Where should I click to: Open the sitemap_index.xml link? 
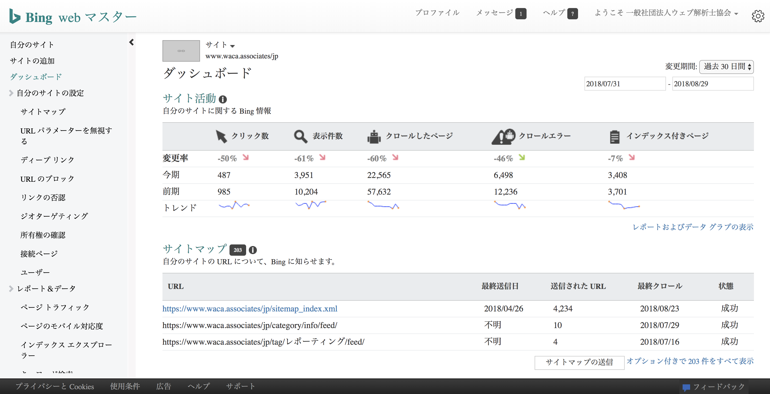point(250,308)
